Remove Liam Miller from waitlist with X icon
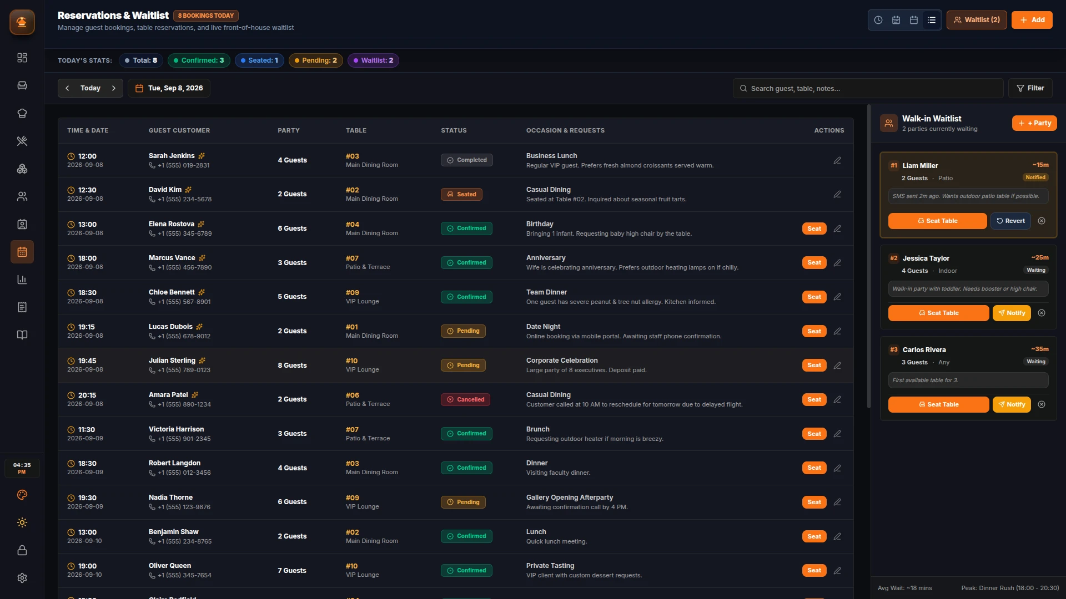Screen dimensions: 1066x599 pyautogui.click(x=1042, y=221)
